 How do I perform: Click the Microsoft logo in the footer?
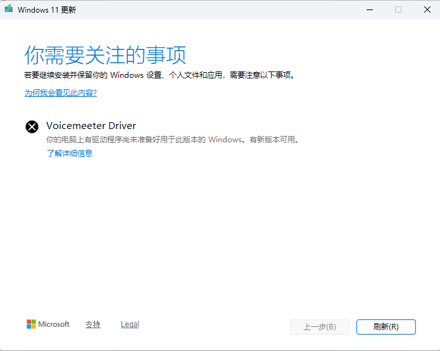(x=48, y=324)
